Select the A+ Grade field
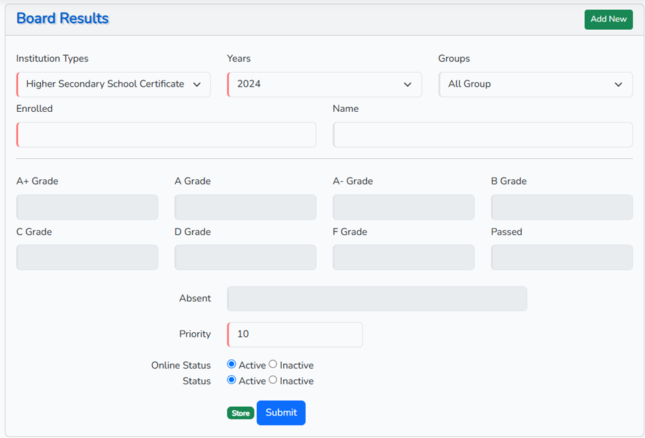 (x=87, y=207)
